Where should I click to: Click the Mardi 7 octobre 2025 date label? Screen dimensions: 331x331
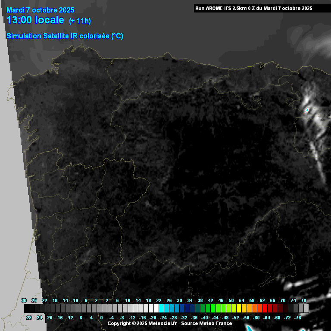point(40,10)
